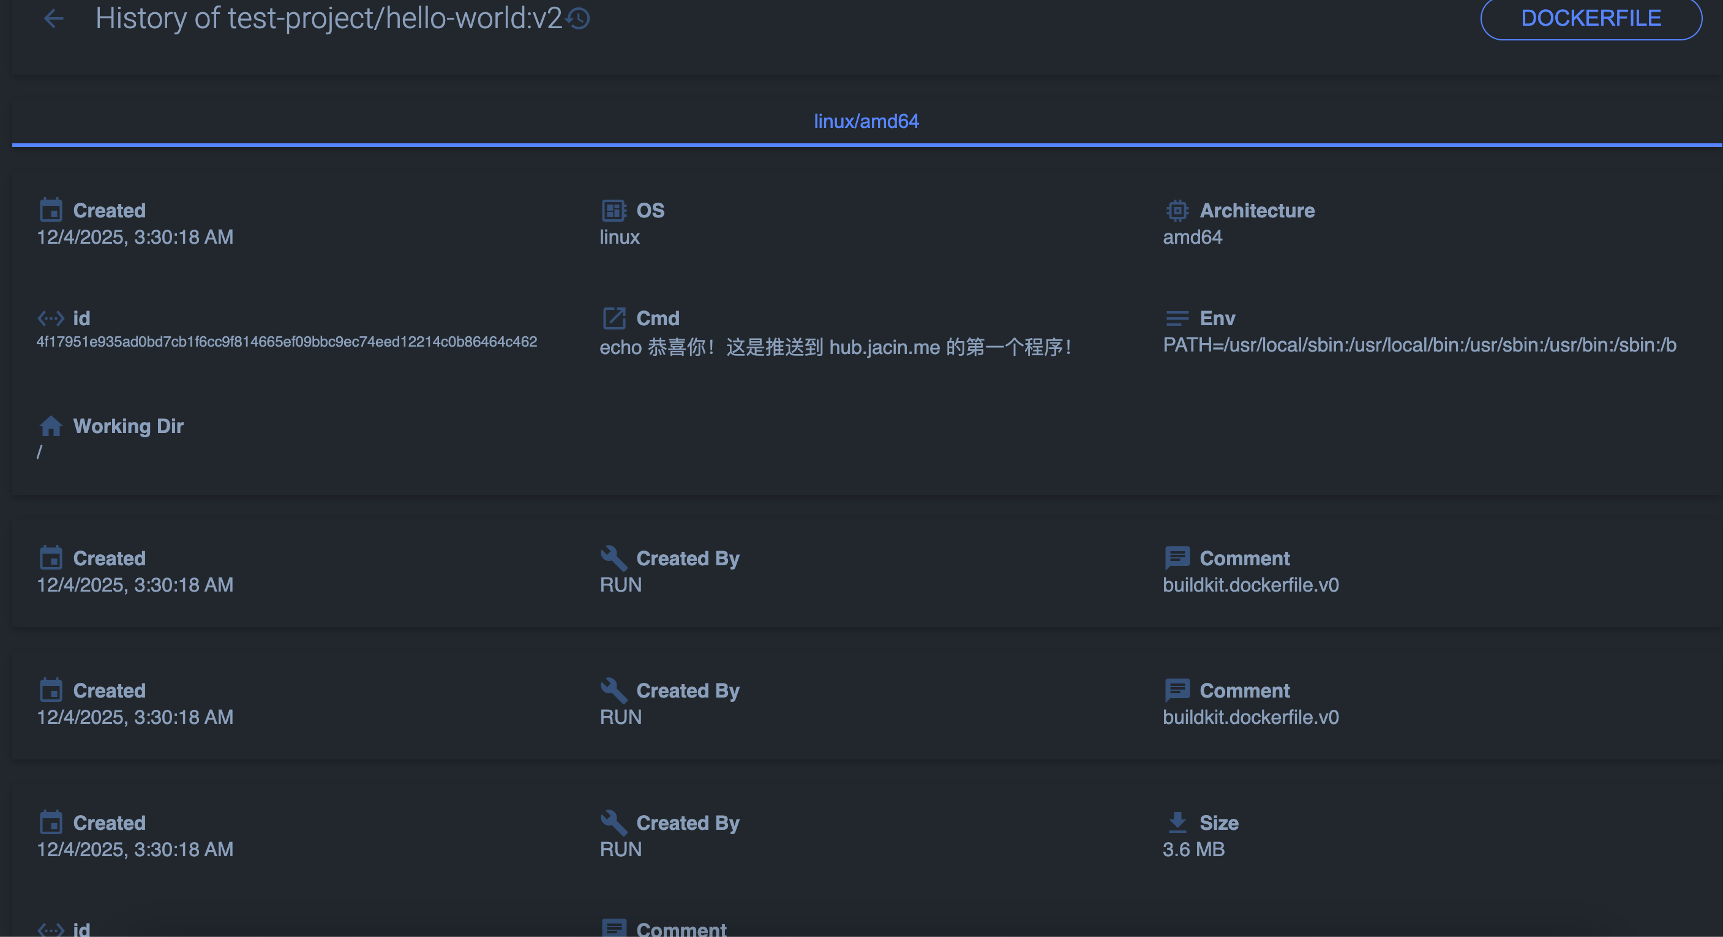Click the Architecture chip icon
Viewport: 1723px width, 937px height.
pos(1177,210)
